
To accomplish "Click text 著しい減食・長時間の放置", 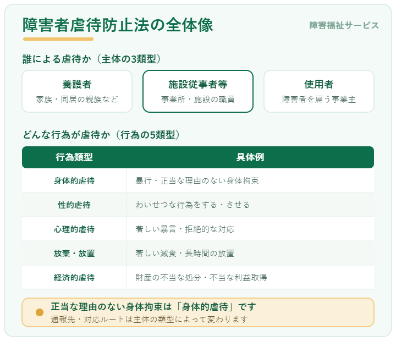I will (185, 253).
